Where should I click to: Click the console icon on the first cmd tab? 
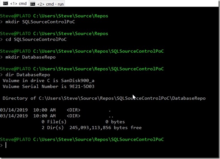pos(5,4)
